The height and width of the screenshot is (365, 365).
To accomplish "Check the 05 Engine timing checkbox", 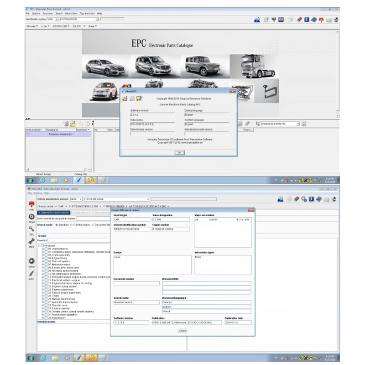I will coord(46,258).
